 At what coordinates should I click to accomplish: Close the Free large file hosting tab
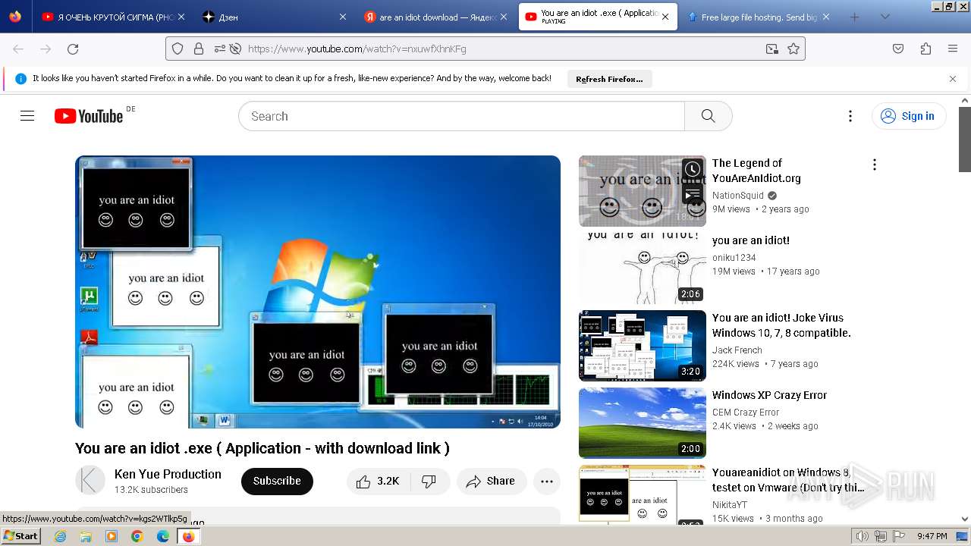pos(825,17)
